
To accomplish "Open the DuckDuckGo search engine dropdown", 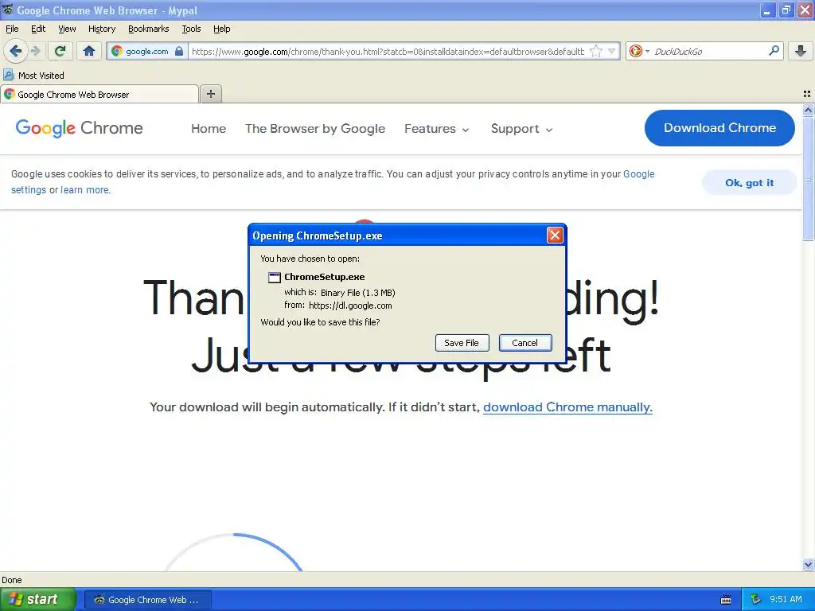I will 639,51.
